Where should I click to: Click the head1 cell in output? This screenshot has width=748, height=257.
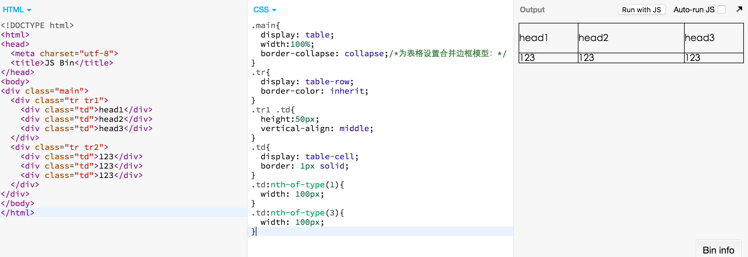click(548, 38)
